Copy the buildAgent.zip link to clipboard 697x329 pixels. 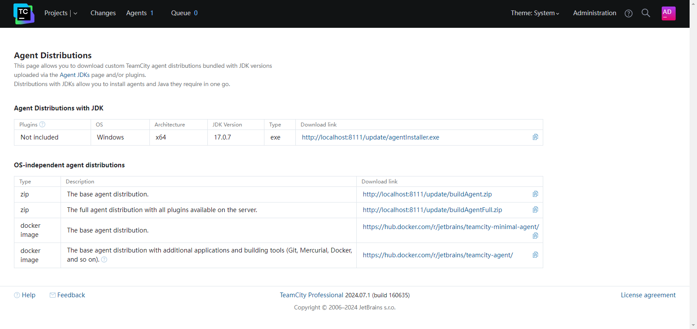[x=535, y=194]
